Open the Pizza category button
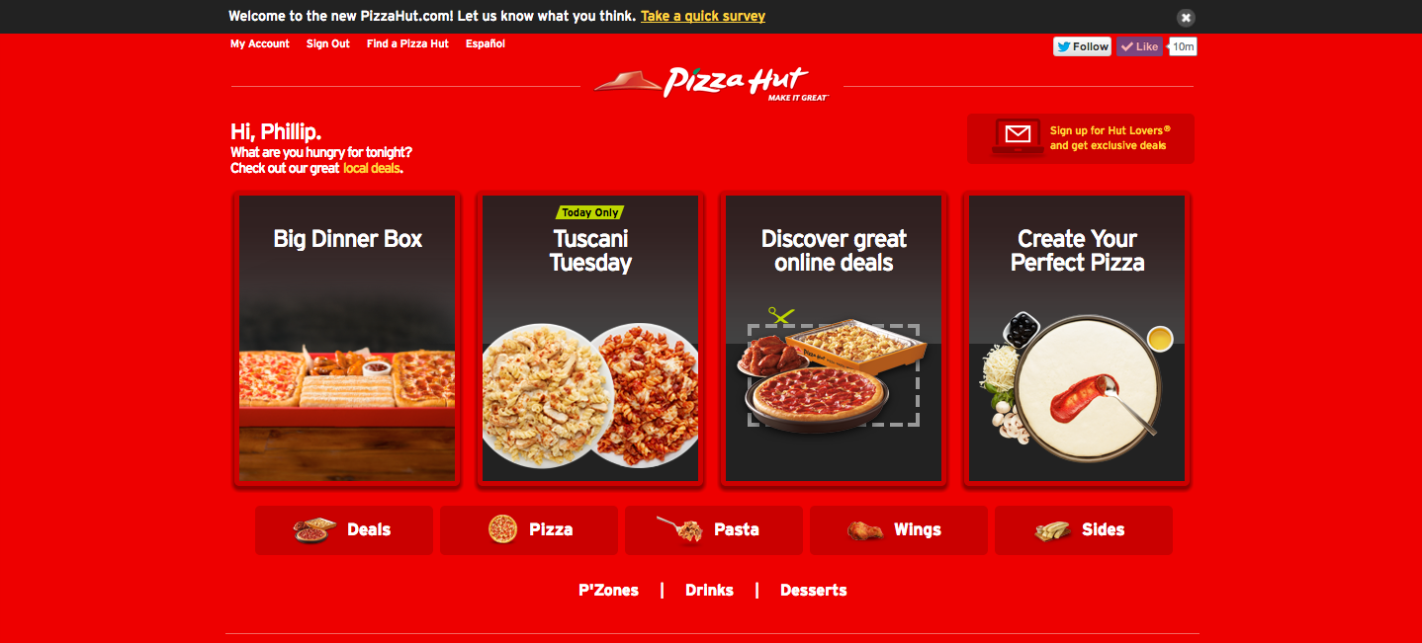This screenshot has width=1422, height=643. [529, 530]
